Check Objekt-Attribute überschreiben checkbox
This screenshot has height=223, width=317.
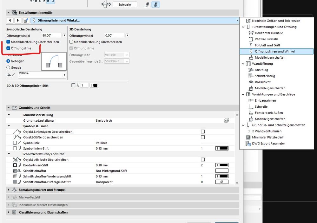click(x=203, y=159)
